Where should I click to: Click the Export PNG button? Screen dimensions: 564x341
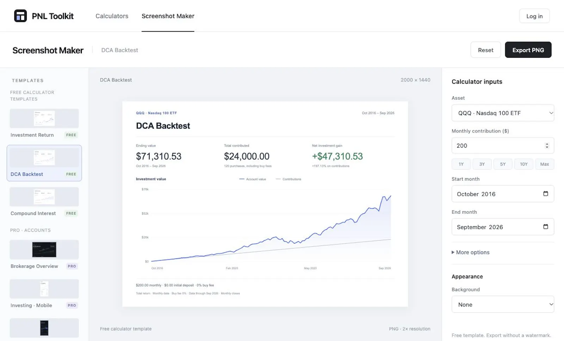[x=528, y=50]
